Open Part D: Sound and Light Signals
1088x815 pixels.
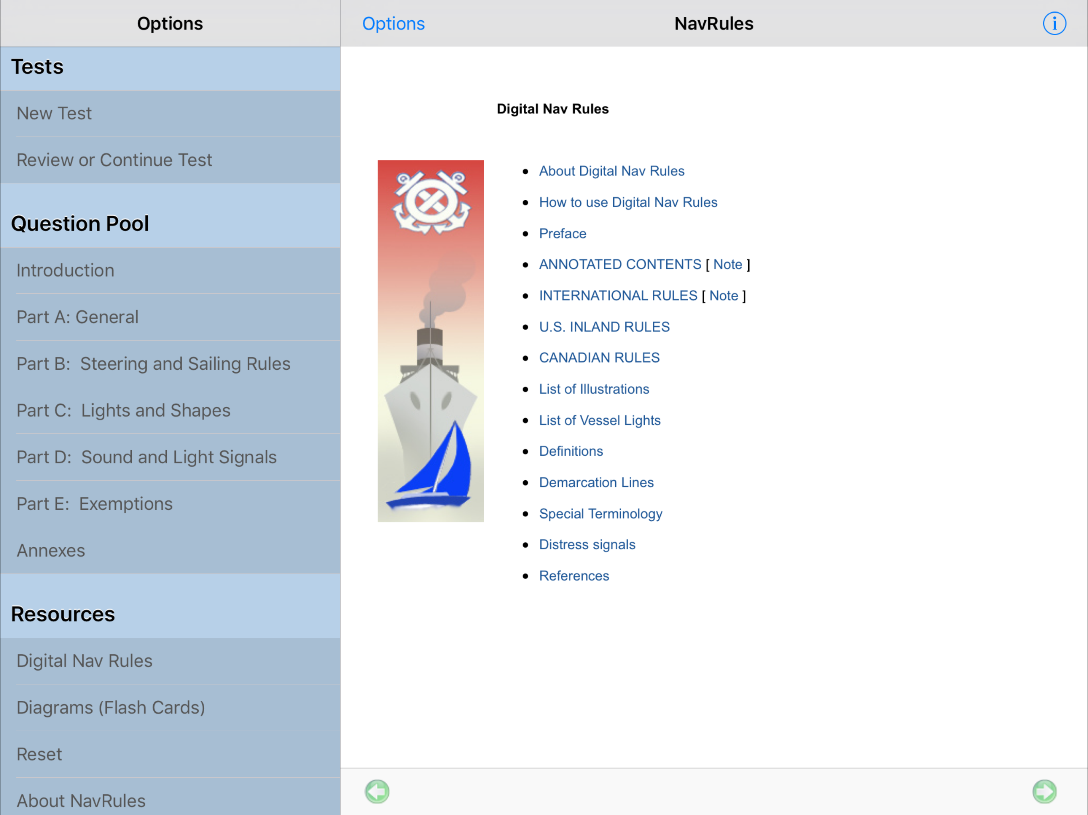147,457
